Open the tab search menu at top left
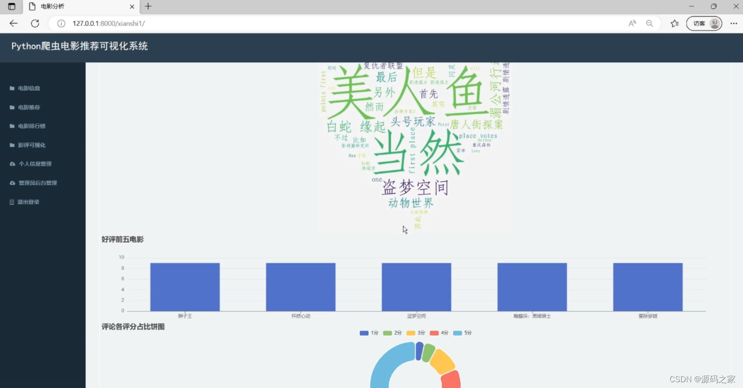The width and height of the screenshot is (743, 388). 11,7
